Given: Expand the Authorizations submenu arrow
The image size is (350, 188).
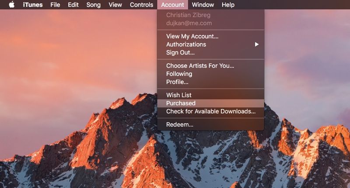Looking at the screenshot, I should click(x=257, y=44).
